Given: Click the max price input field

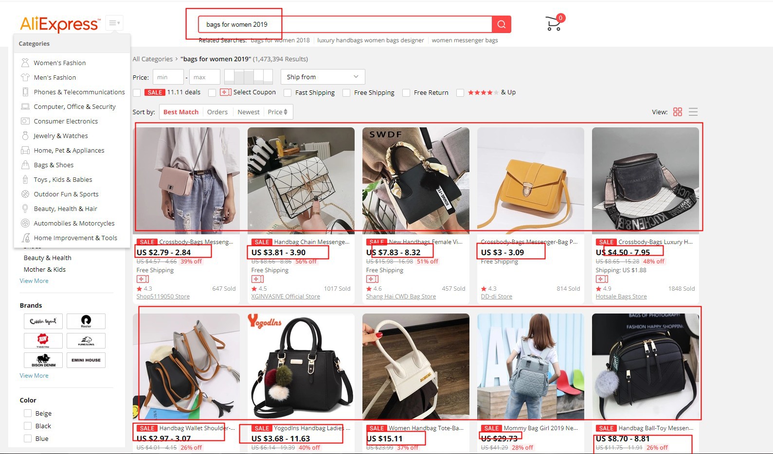Looking at the screenshot, I should 205,77.
